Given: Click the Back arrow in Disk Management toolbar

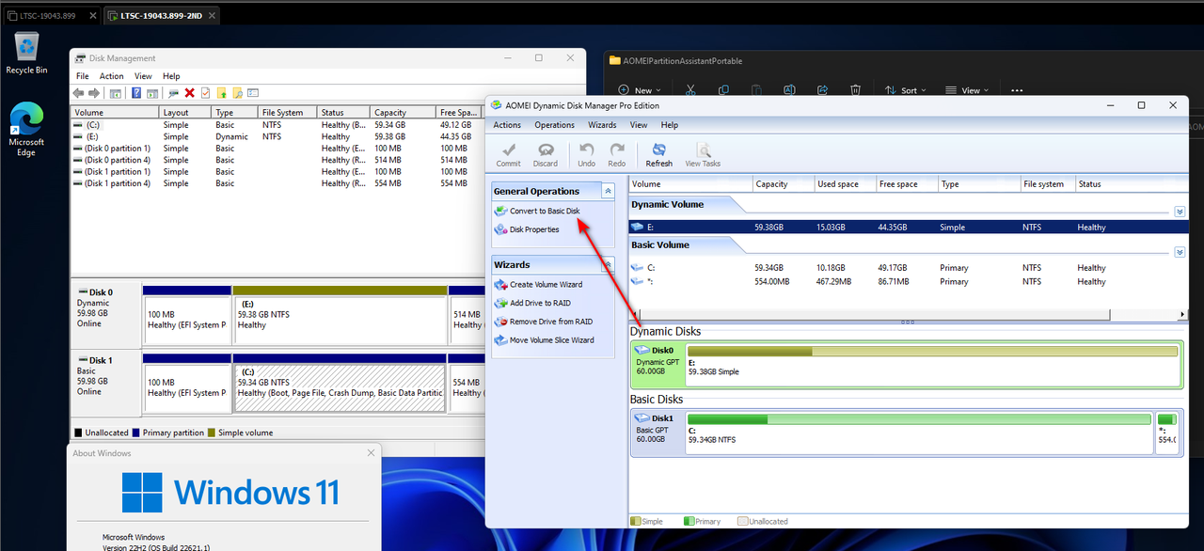Looking at the screenshot, I should click(x=79, y=93).
